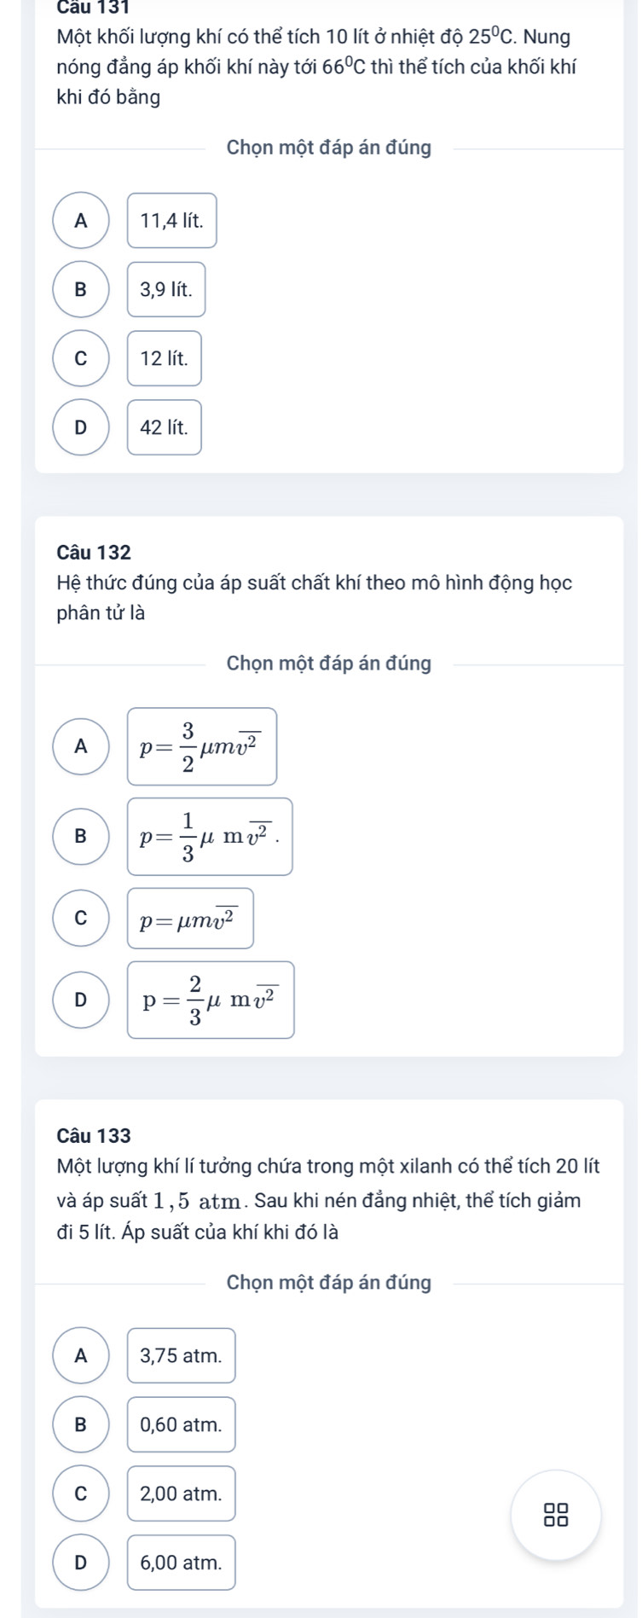The width and height of the screenshot is (642, 1618).
Task: Select option A circle for Câu 131
Action: click(81, 221)
